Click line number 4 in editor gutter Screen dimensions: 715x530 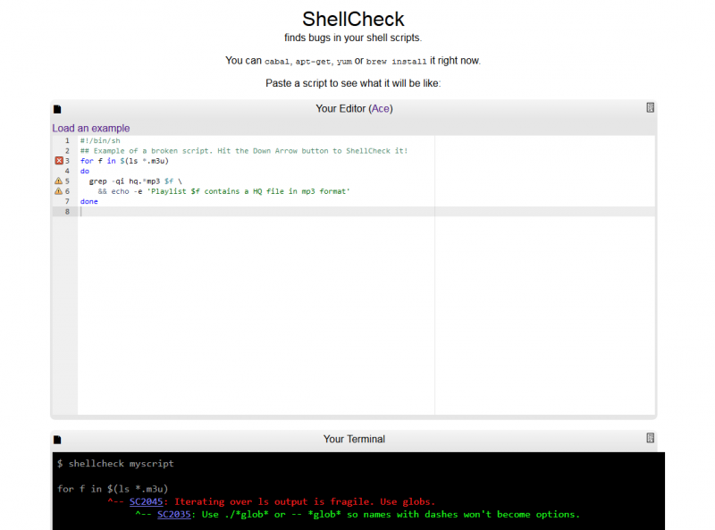[67, 171]
